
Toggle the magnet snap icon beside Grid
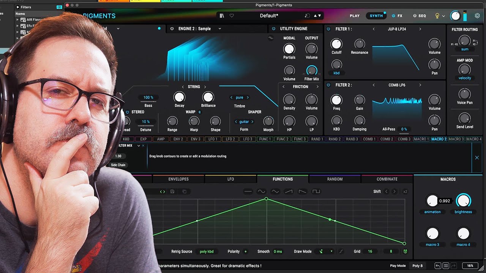405,251
